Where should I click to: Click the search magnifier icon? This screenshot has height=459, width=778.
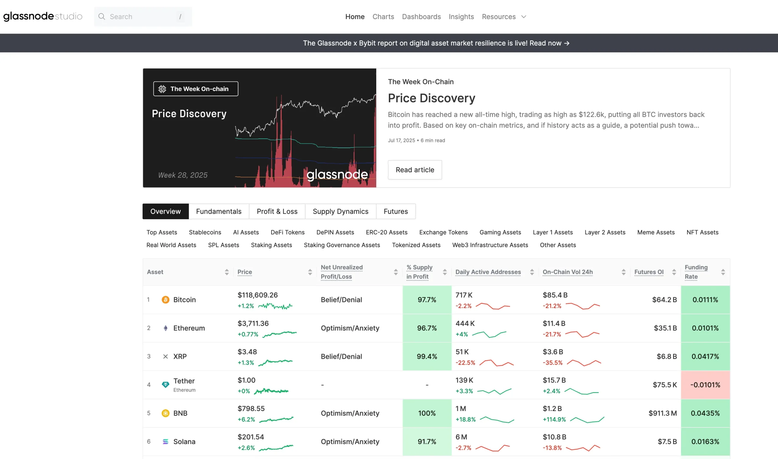(102, 16)
